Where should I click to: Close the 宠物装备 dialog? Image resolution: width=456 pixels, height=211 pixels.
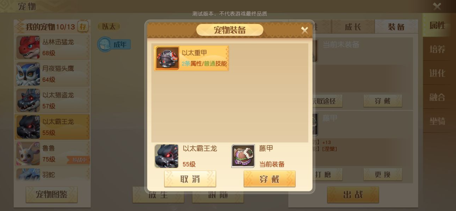tap(304, 30)
